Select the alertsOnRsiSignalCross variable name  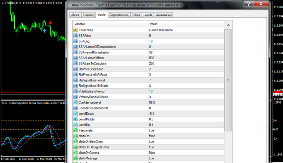coord(94,147)
